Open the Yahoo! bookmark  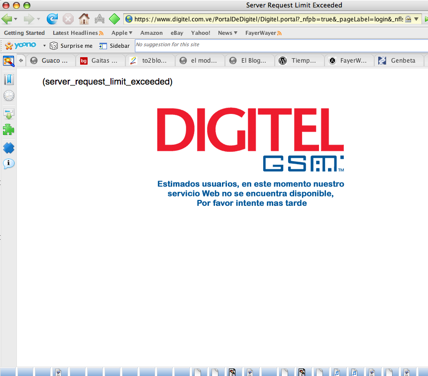point(201,33)
